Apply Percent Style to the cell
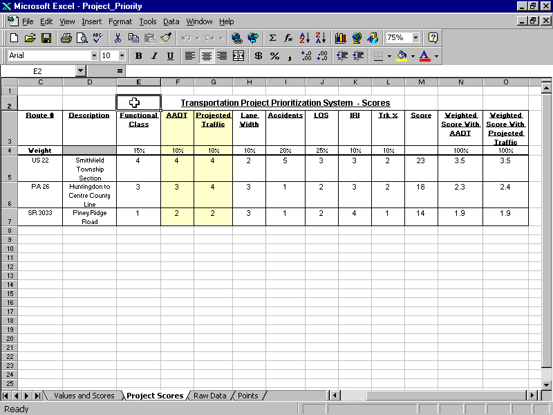553x415 pixels. coord(274,56)
